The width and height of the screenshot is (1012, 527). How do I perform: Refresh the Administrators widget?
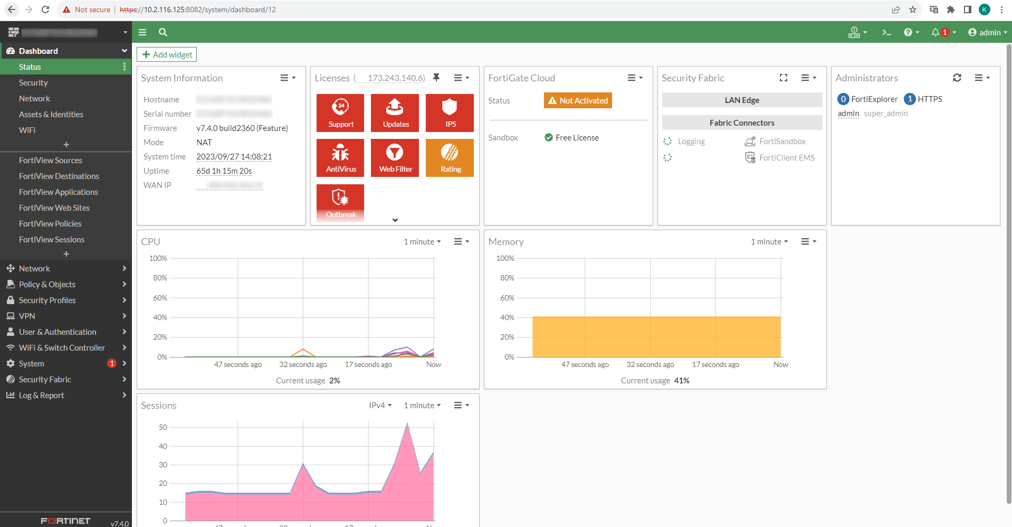[x=957, y=78]
